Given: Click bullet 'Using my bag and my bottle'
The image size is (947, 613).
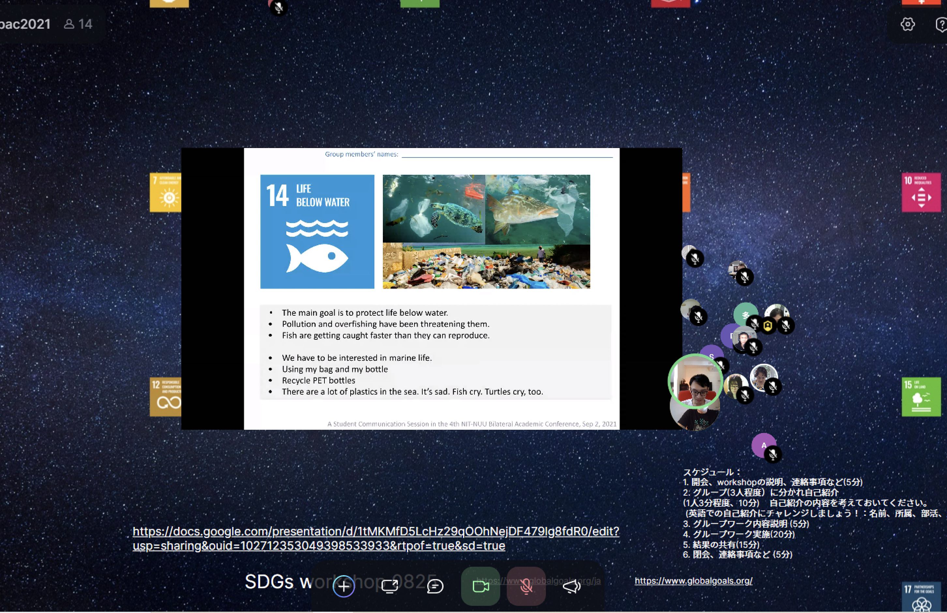Looking at the screenshot, I should coord(335,369).
